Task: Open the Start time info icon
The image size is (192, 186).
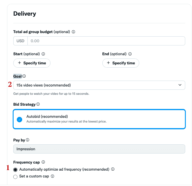Action: click(43, 54)
